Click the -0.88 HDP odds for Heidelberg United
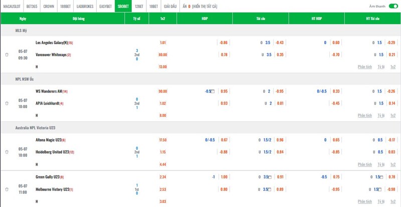 (224, 152)
